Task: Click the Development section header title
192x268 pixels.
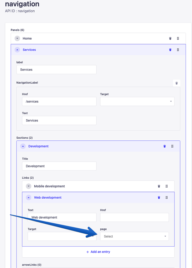Action: click(x=39, y=146)
